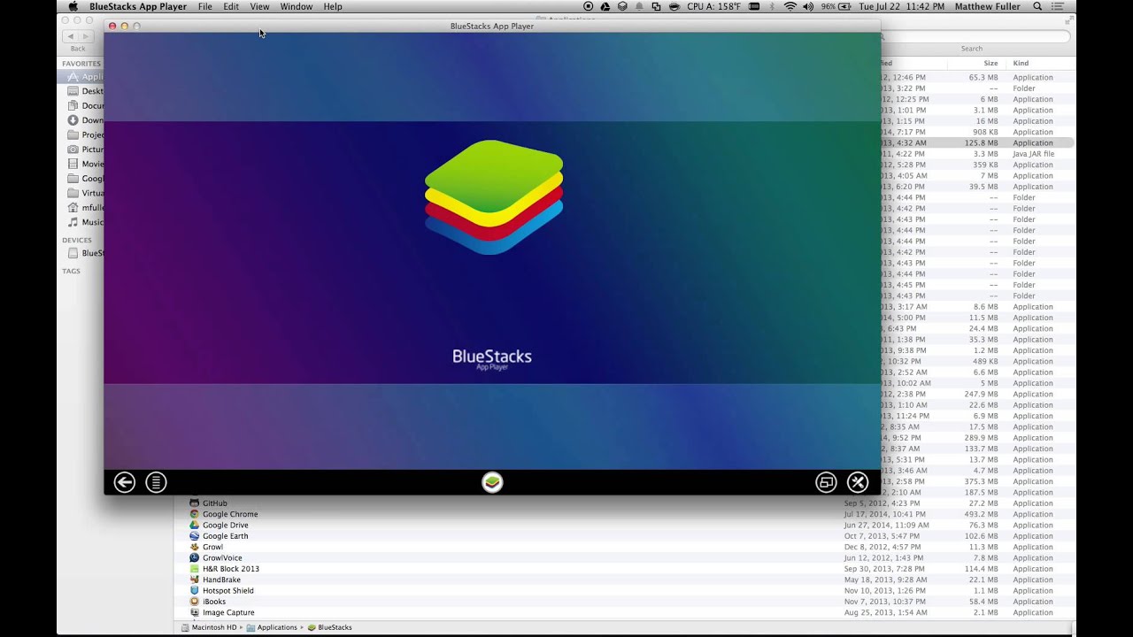Click the Finder search field
This screenshot has width=1133, height=637.
click(975, 36)
